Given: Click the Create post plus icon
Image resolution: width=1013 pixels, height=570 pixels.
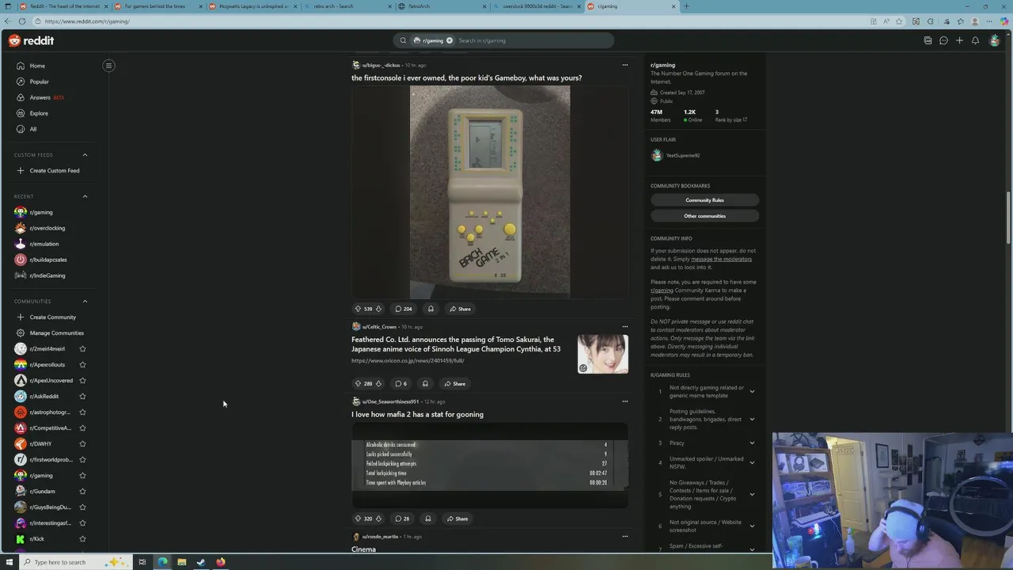Looking at the screenshot, I should point(959,40).
